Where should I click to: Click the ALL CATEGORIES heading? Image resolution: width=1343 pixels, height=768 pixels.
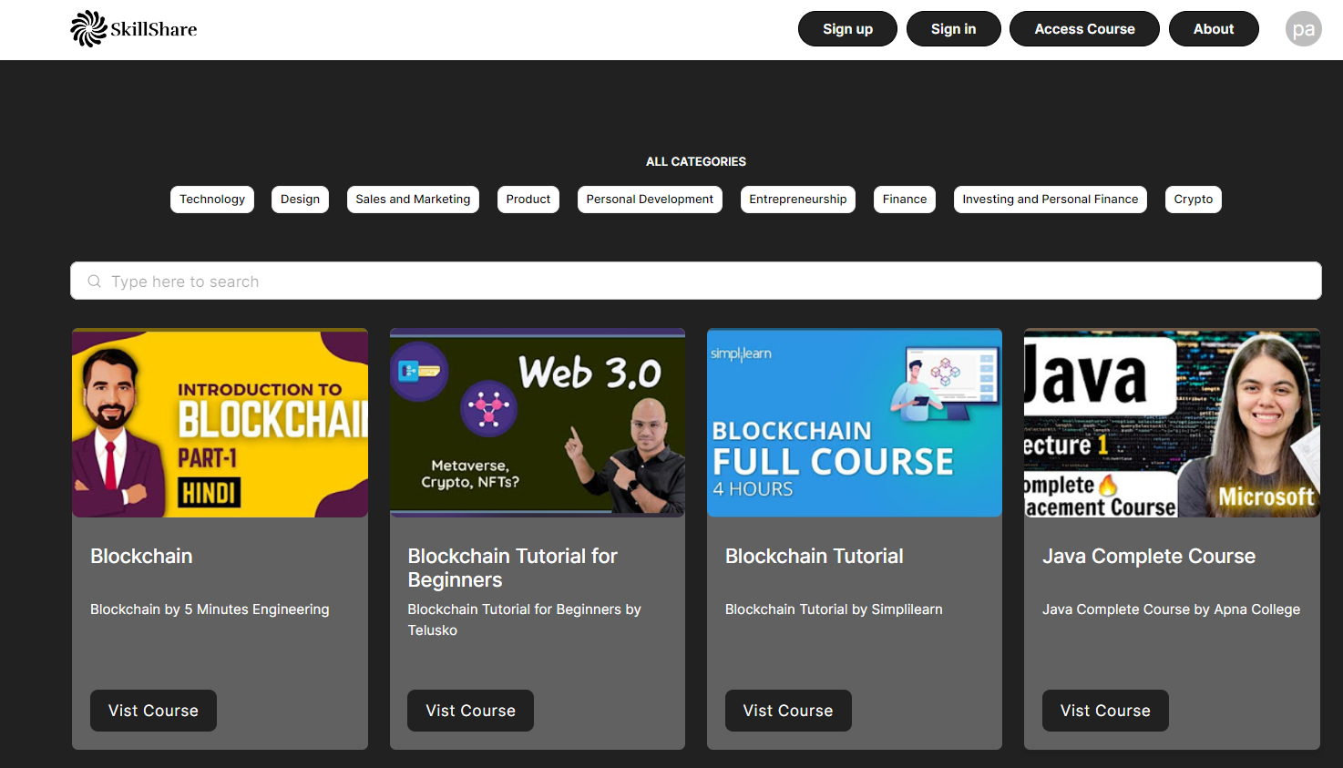coord(696,161)
